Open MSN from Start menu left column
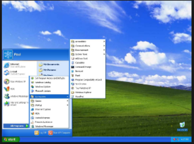The height and width of the screenshot is (144, 194). 16,89
